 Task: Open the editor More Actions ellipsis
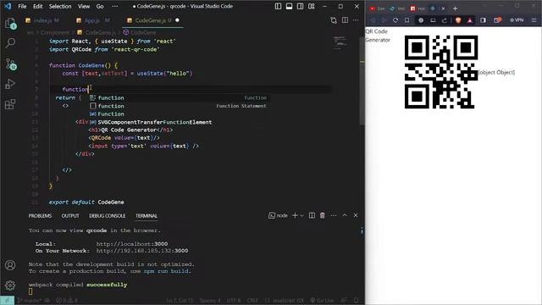coord(356,20)
